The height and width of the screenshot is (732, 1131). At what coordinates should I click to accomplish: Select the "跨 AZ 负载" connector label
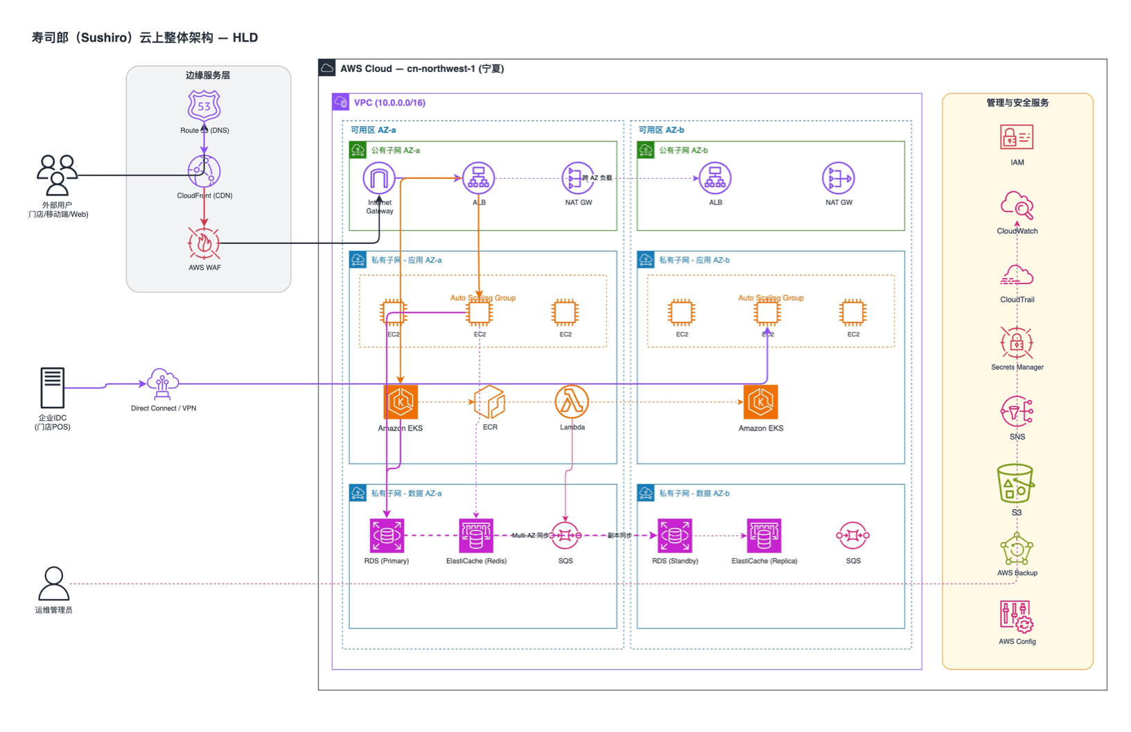coord(597,178)
